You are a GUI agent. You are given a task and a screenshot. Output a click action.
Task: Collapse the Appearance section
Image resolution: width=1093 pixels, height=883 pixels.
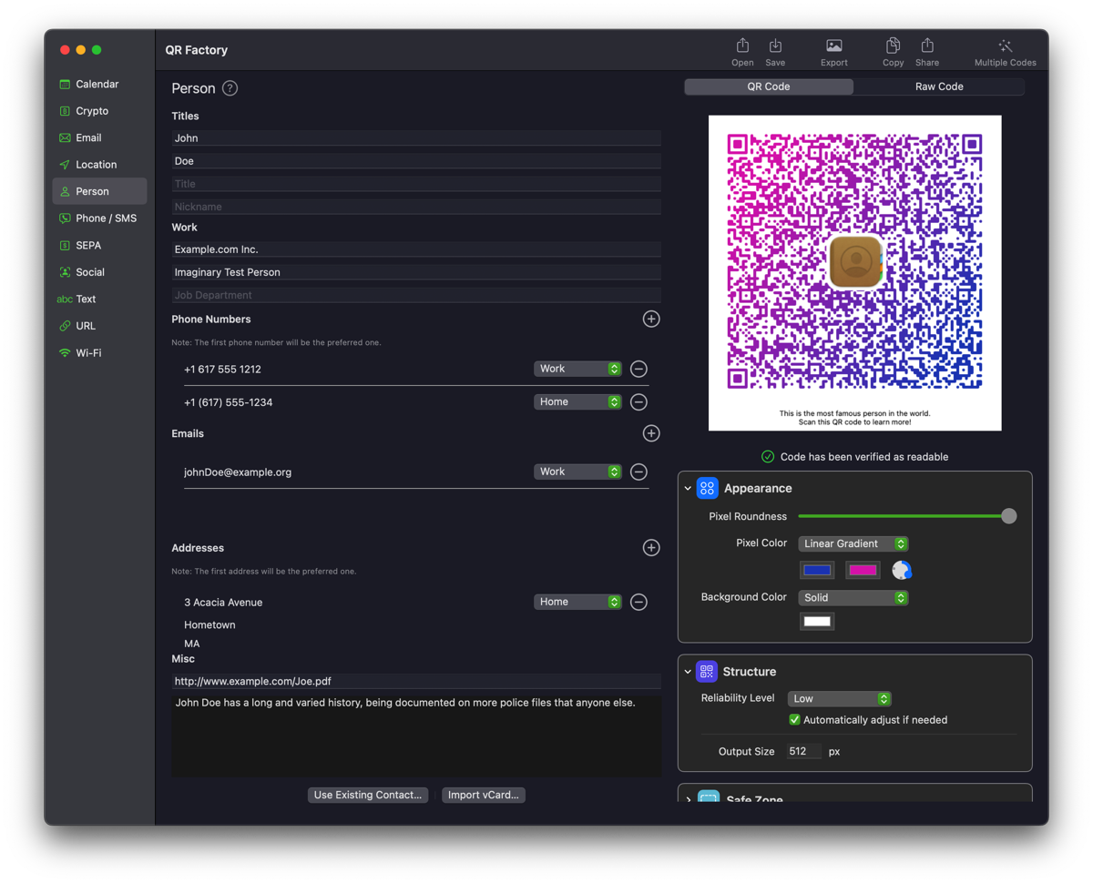pyautogui.click(x=688, y=489)
